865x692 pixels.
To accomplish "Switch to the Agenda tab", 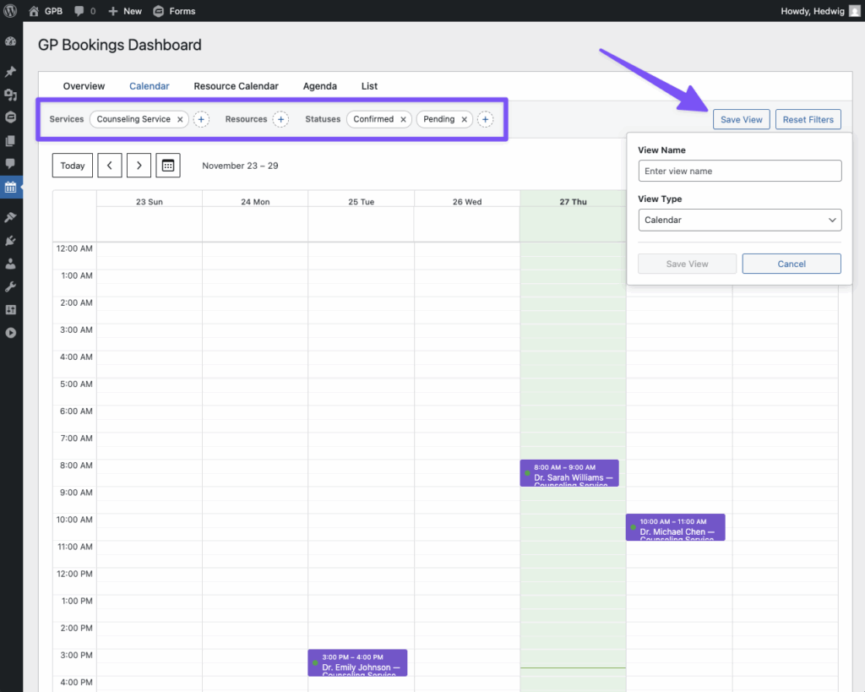I will 319,85.
